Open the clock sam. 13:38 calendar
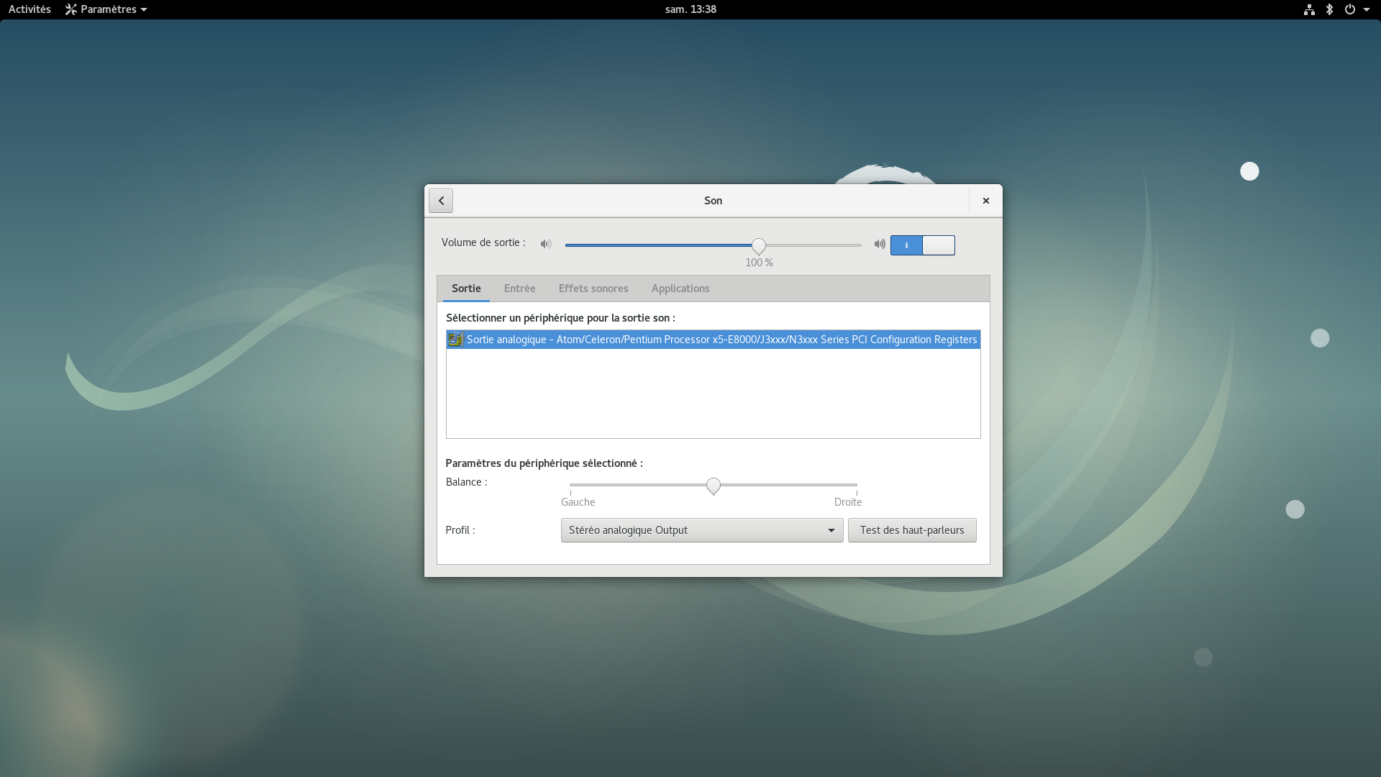The width and height of the screenshot is (1381, 777). (690, 9)
